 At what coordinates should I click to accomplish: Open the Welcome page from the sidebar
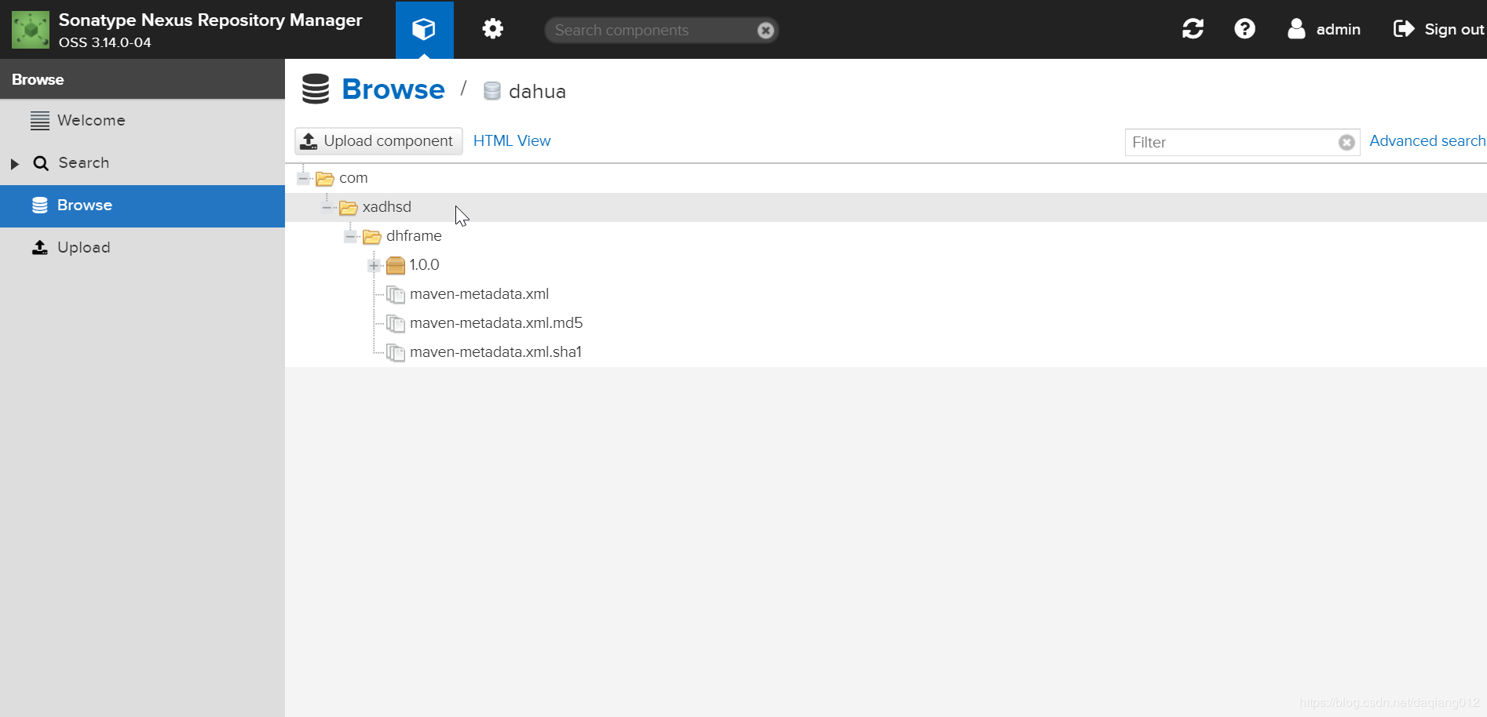91,120
